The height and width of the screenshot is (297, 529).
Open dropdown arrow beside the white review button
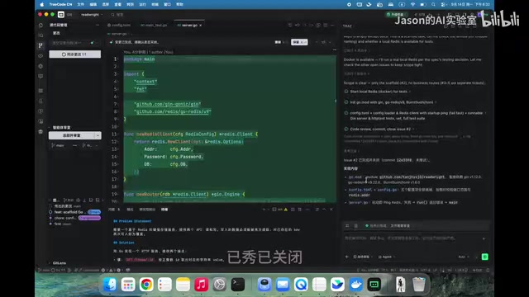tap(98, 135)
